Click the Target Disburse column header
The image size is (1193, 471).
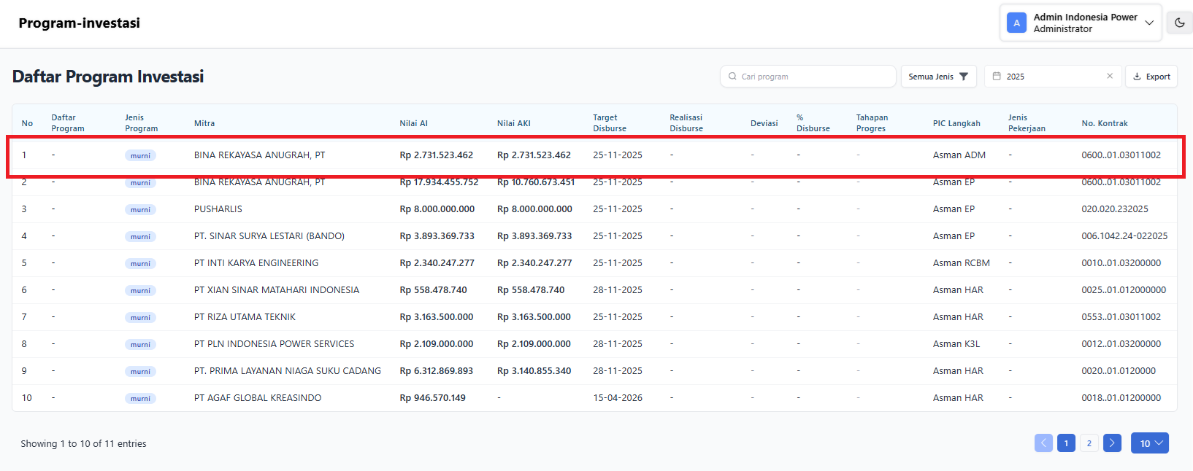tap(610, 122)
